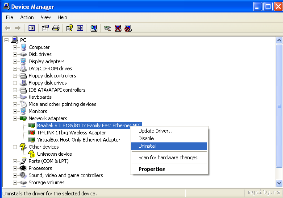Screen dimensions: 283x198
Task: Open the Properties toolbar icon
Action: pyautogui.click(x=45, y=28)
